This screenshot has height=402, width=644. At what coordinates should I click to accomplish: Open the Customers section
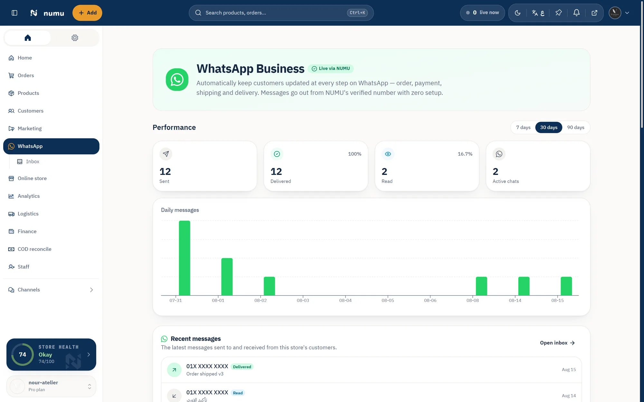(51, 111)
